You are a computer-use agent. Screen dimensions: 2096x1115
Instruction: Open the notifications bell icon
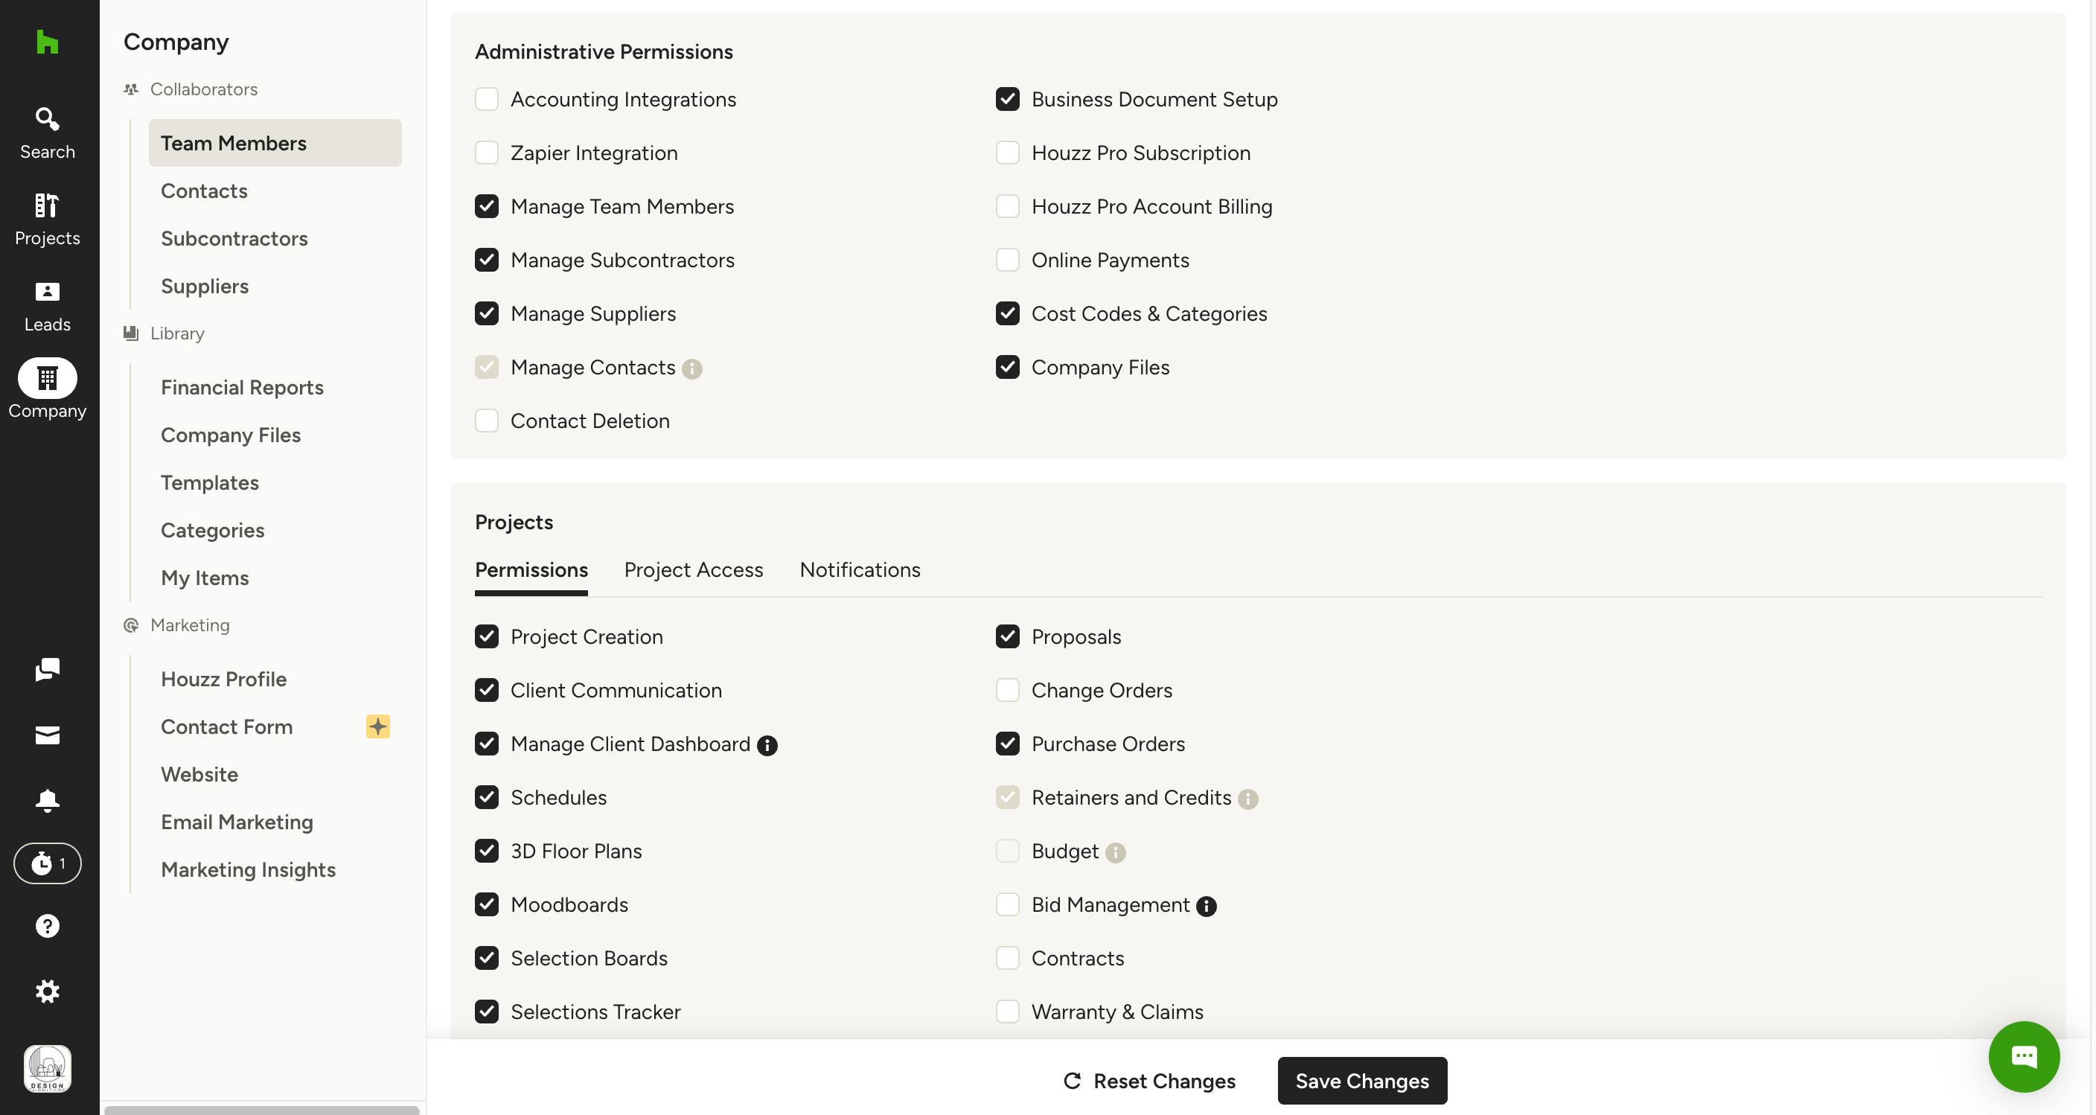pos(47,801)
